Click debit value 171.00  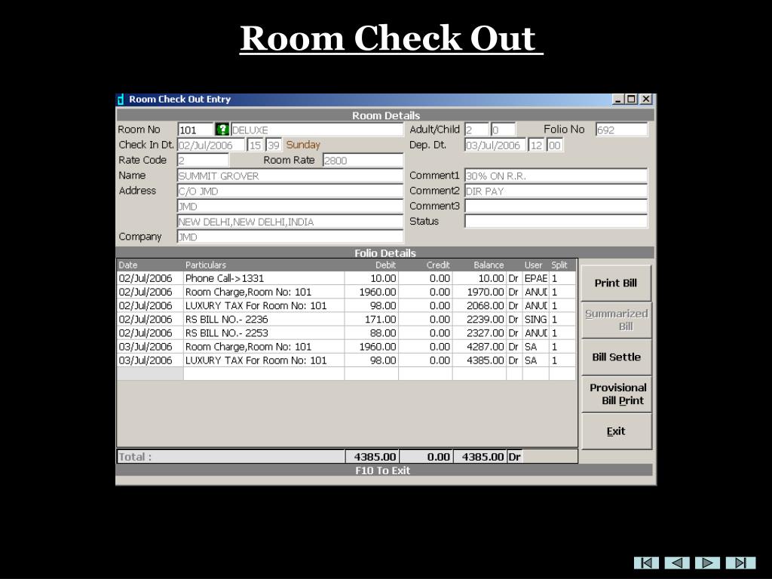[x=372, y=320]
